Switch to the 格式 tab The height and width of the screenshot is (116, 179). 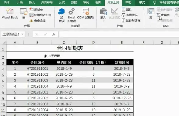coord(142,2)
